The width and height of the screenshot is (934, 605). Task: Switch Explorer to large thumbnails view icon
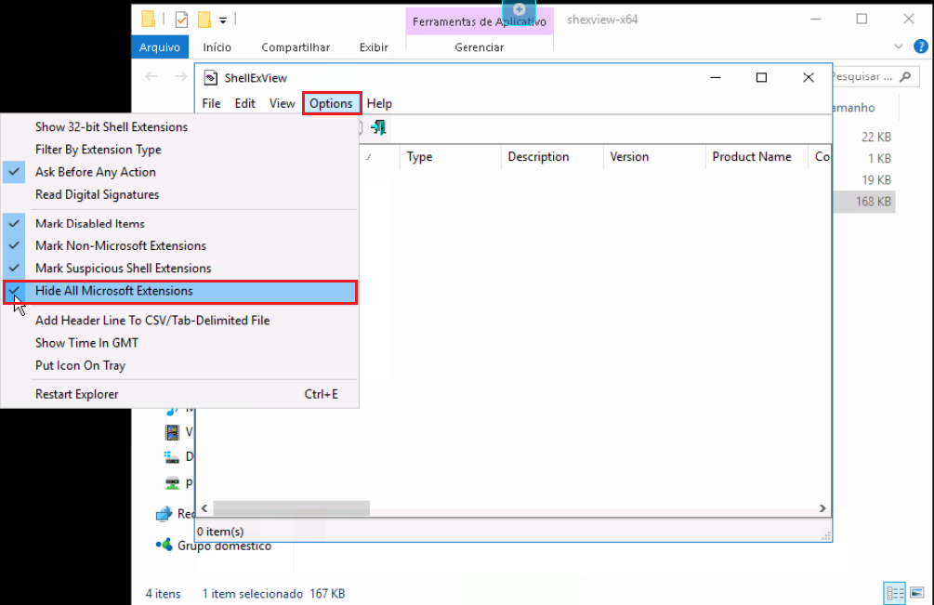click(x=917, y=593)
